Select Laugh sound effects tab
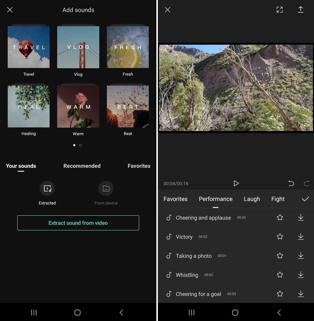Viewport: 314px width, 321px height. click(252, 199)
